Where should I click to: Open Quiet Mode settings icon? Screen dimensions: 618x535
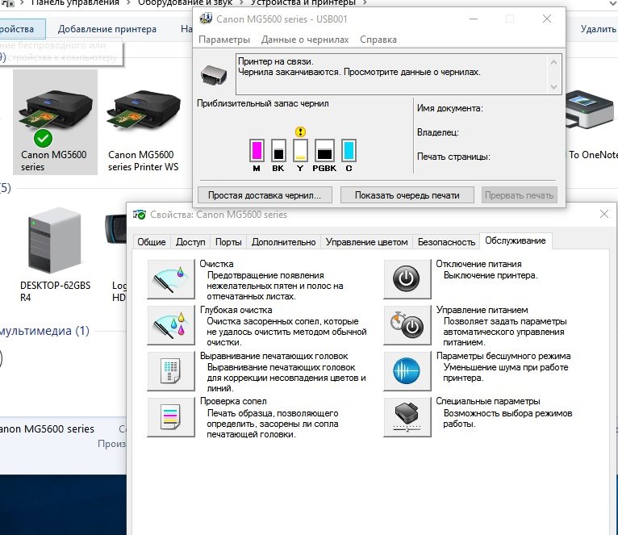click(x=407, y=371)
